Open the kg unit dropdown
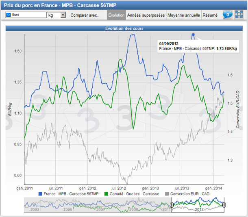 tap(56, 15)
